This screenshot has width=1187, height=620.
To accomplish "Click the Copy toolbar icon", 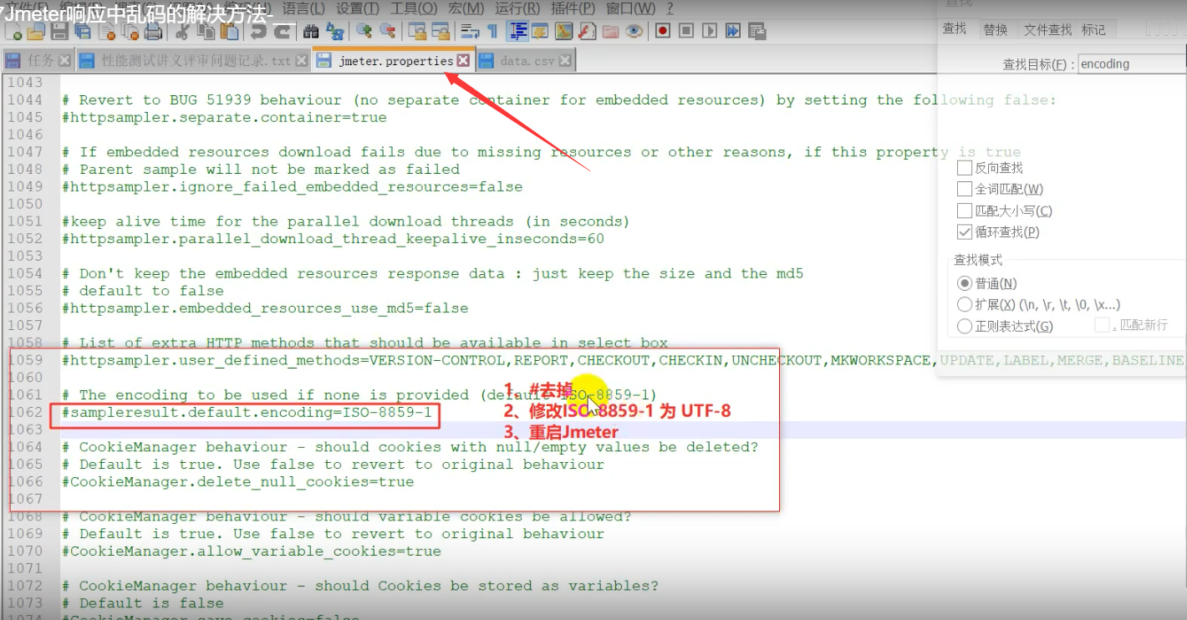I will (x=206, y=32).
